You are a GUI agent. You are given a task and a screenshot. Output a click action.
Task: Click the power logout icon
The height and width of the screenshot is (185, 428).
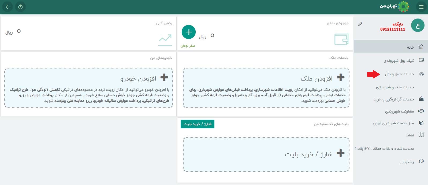(x=21, y=7)
